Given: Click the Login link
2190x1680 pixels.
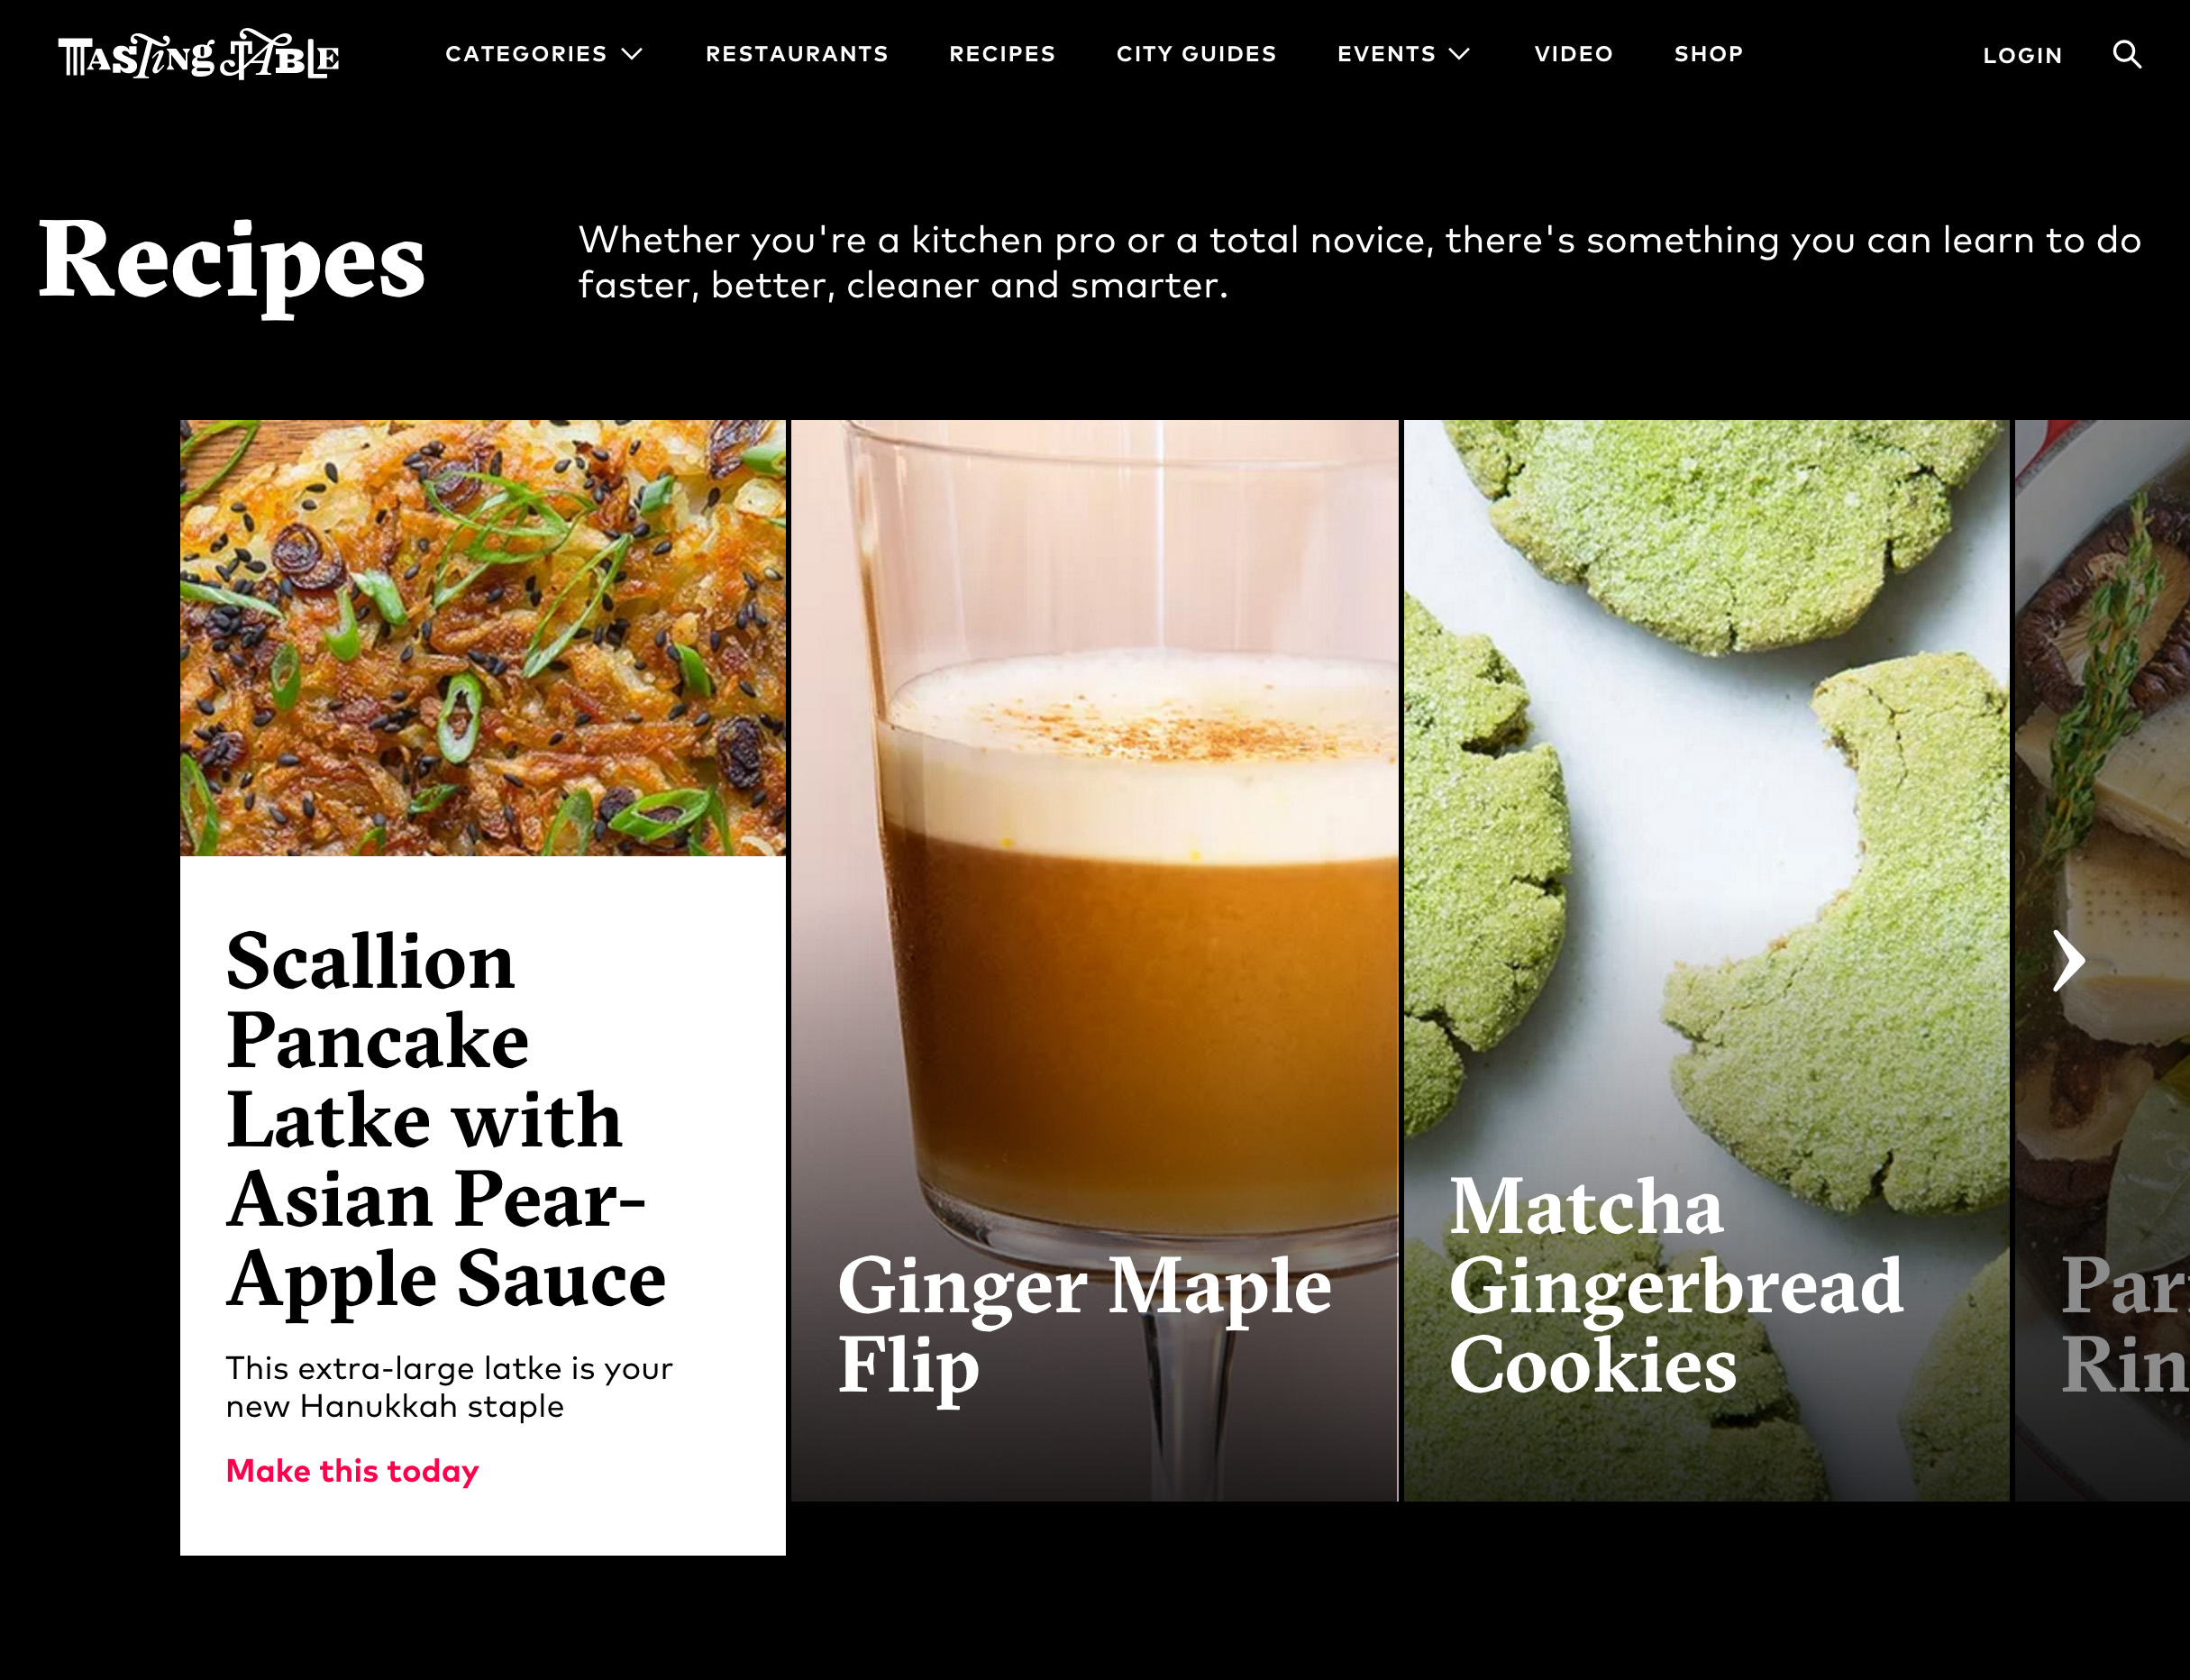Looking at the screenshot, I should (2023, 56).
